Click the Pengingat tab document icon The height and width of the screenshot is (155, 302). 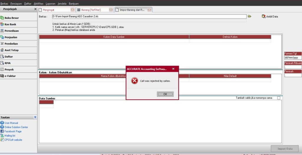[40, 10]
